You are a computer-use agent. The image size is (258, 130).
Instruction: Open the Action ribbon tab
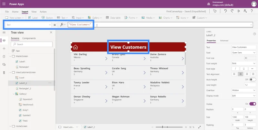pos(43,12)
